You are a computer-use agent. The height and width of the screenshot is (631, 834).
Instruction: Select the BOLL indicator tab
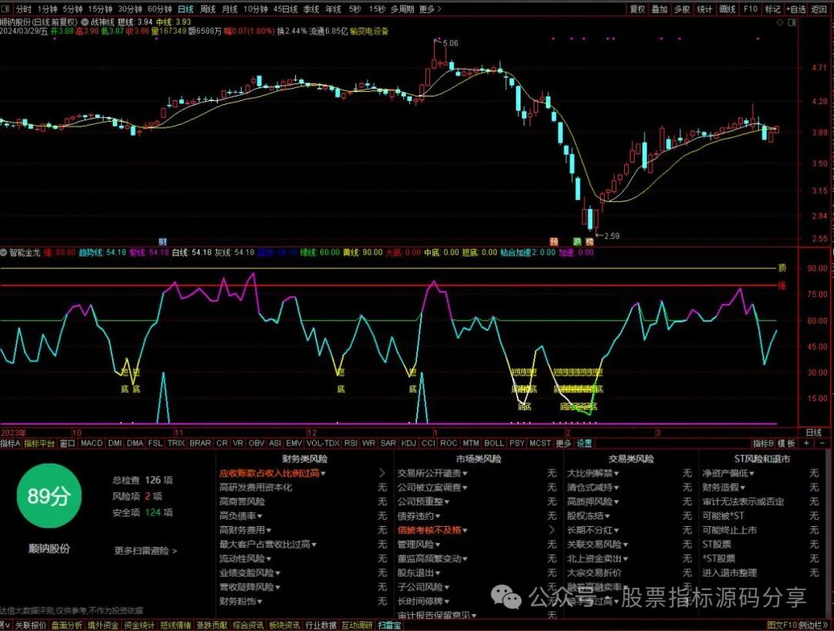click(x=494, y=443)
